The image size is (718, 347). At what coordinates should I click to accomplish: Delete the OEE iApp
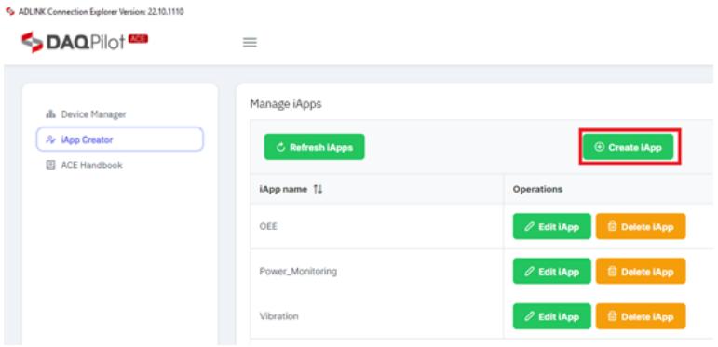tap(641, 226)
